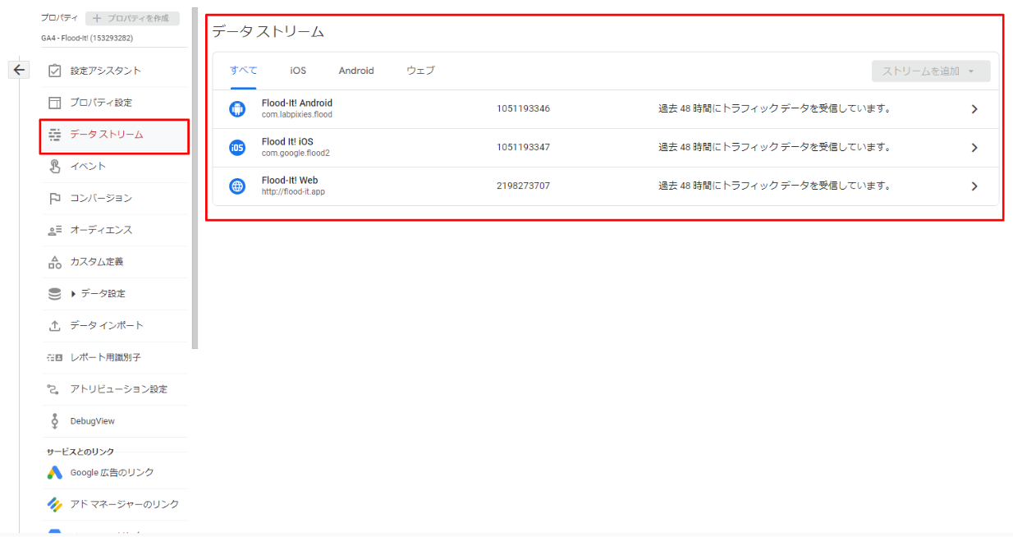Viewport: 1013px width, 537px height.
Task: Open Flood It! iOS stream chevron
Action: tap(974, 148)
